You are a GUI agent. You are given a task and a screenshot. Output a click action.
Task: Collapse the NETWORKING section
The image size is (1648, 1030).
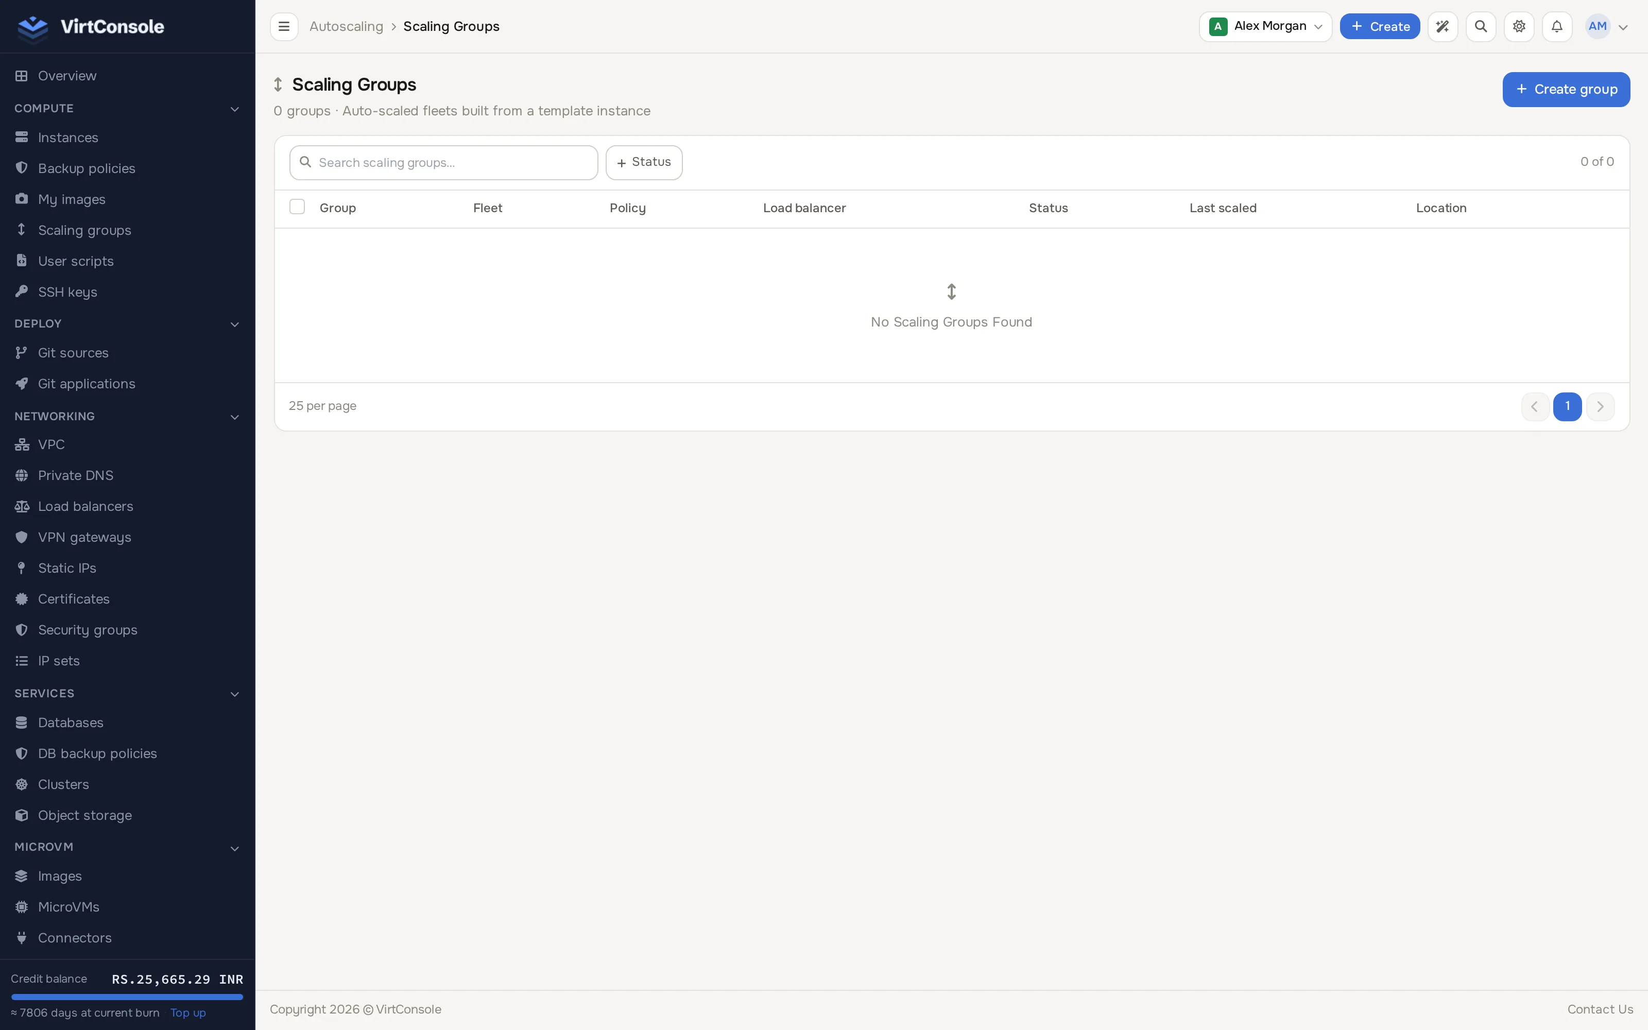coord(235,417)
